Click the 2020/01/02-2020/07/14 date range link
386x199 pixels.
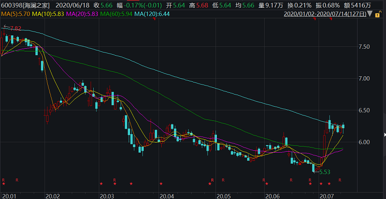tap(324, 15)
